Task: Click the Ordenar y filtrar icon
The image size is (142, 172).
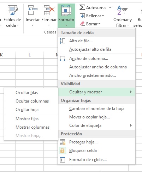Action: pyautogui.click(x=122, y=10)
